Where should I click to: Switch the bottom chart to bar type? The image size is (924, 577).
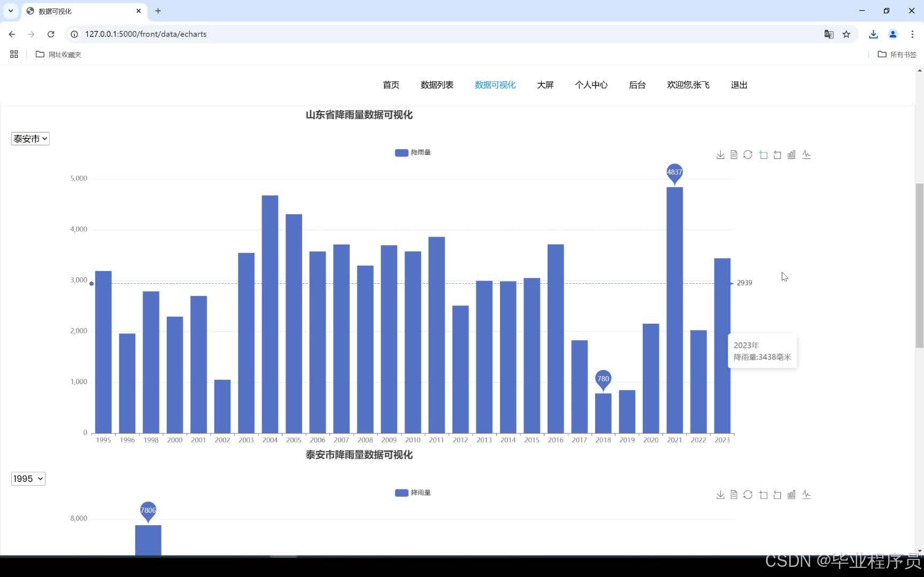pos(791,495)
